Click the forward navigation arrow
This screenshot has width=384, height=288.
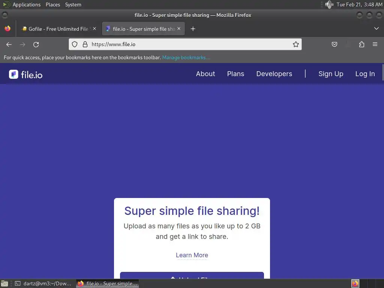(22, 45)
